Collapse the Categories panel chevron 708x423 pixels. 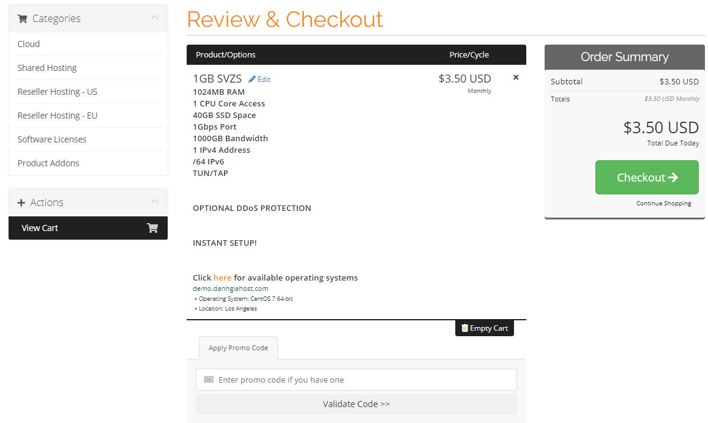point(155,18)
